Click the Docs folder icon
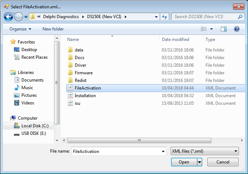Viewport: 248px width, 174px height. pos(70,58)
